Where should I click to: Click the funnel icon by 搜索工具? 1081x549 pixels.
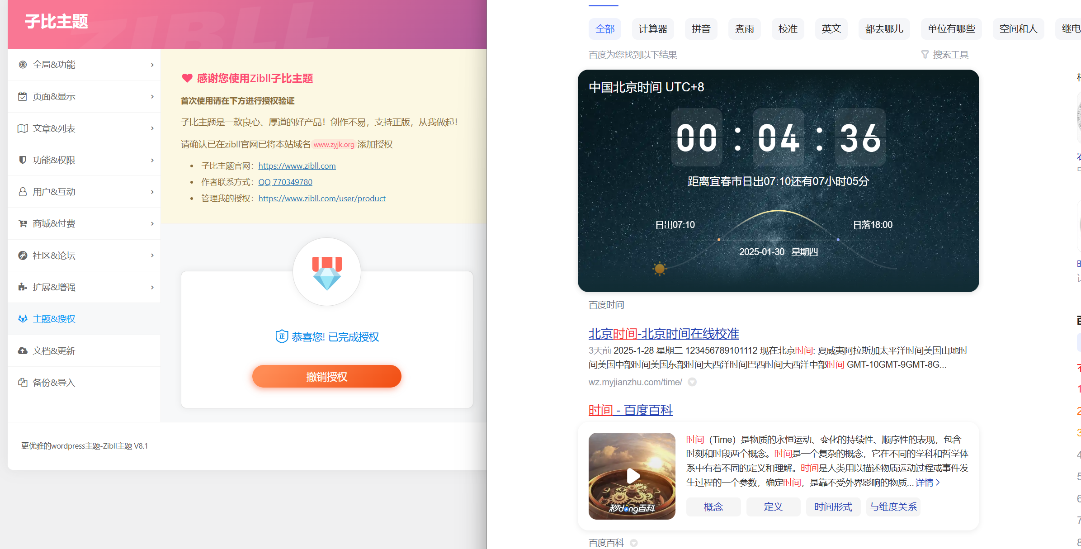pyautogui.click(x=925, y=55)
